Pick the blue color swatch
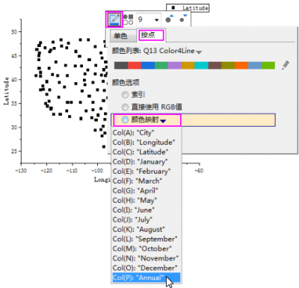 point(148,66)
